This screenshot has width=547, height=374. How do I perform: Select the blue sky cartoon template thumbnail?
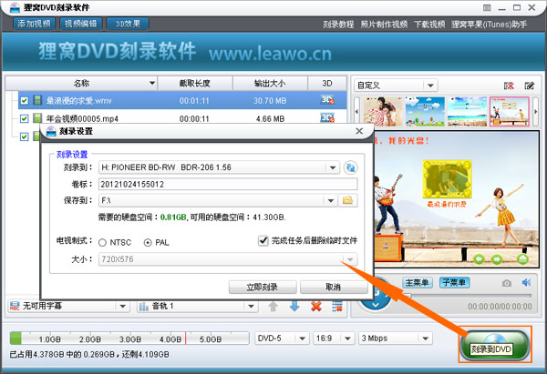[425, 111]
